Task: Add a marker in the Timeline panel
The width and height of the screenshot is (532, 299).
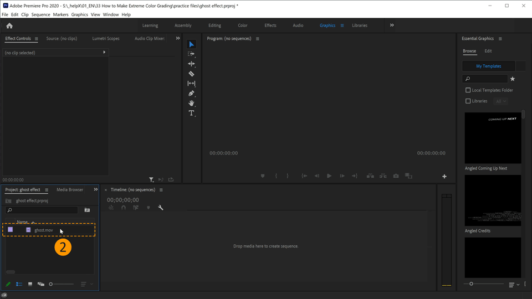Action: (x=149, y=208)
